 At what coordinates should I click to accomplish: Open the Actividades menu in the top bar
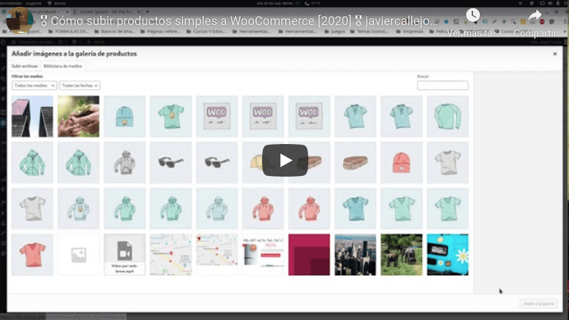11,3
